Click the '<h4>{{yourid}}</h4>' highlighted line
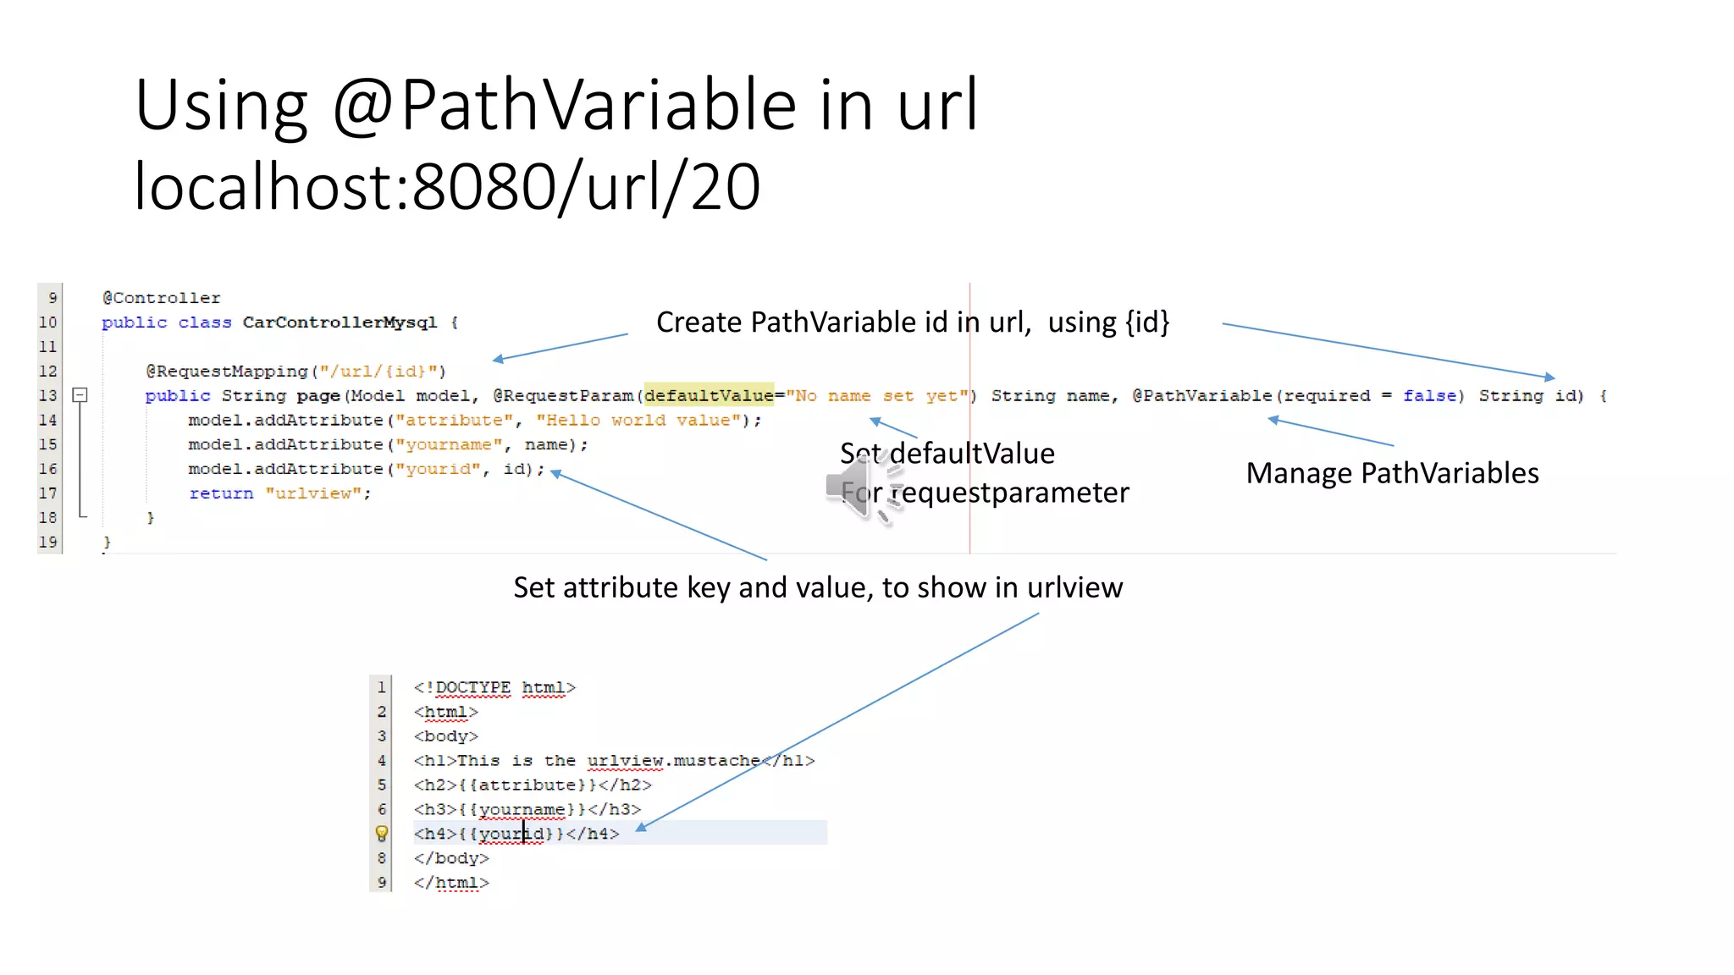 tap(516, 834)
